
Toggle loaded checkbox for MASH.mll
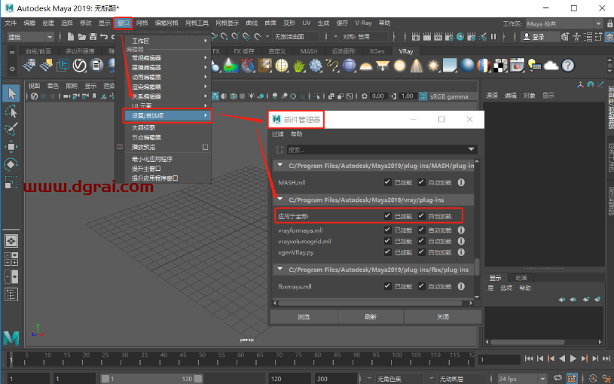pyautogui.click(x=387, y=182)
